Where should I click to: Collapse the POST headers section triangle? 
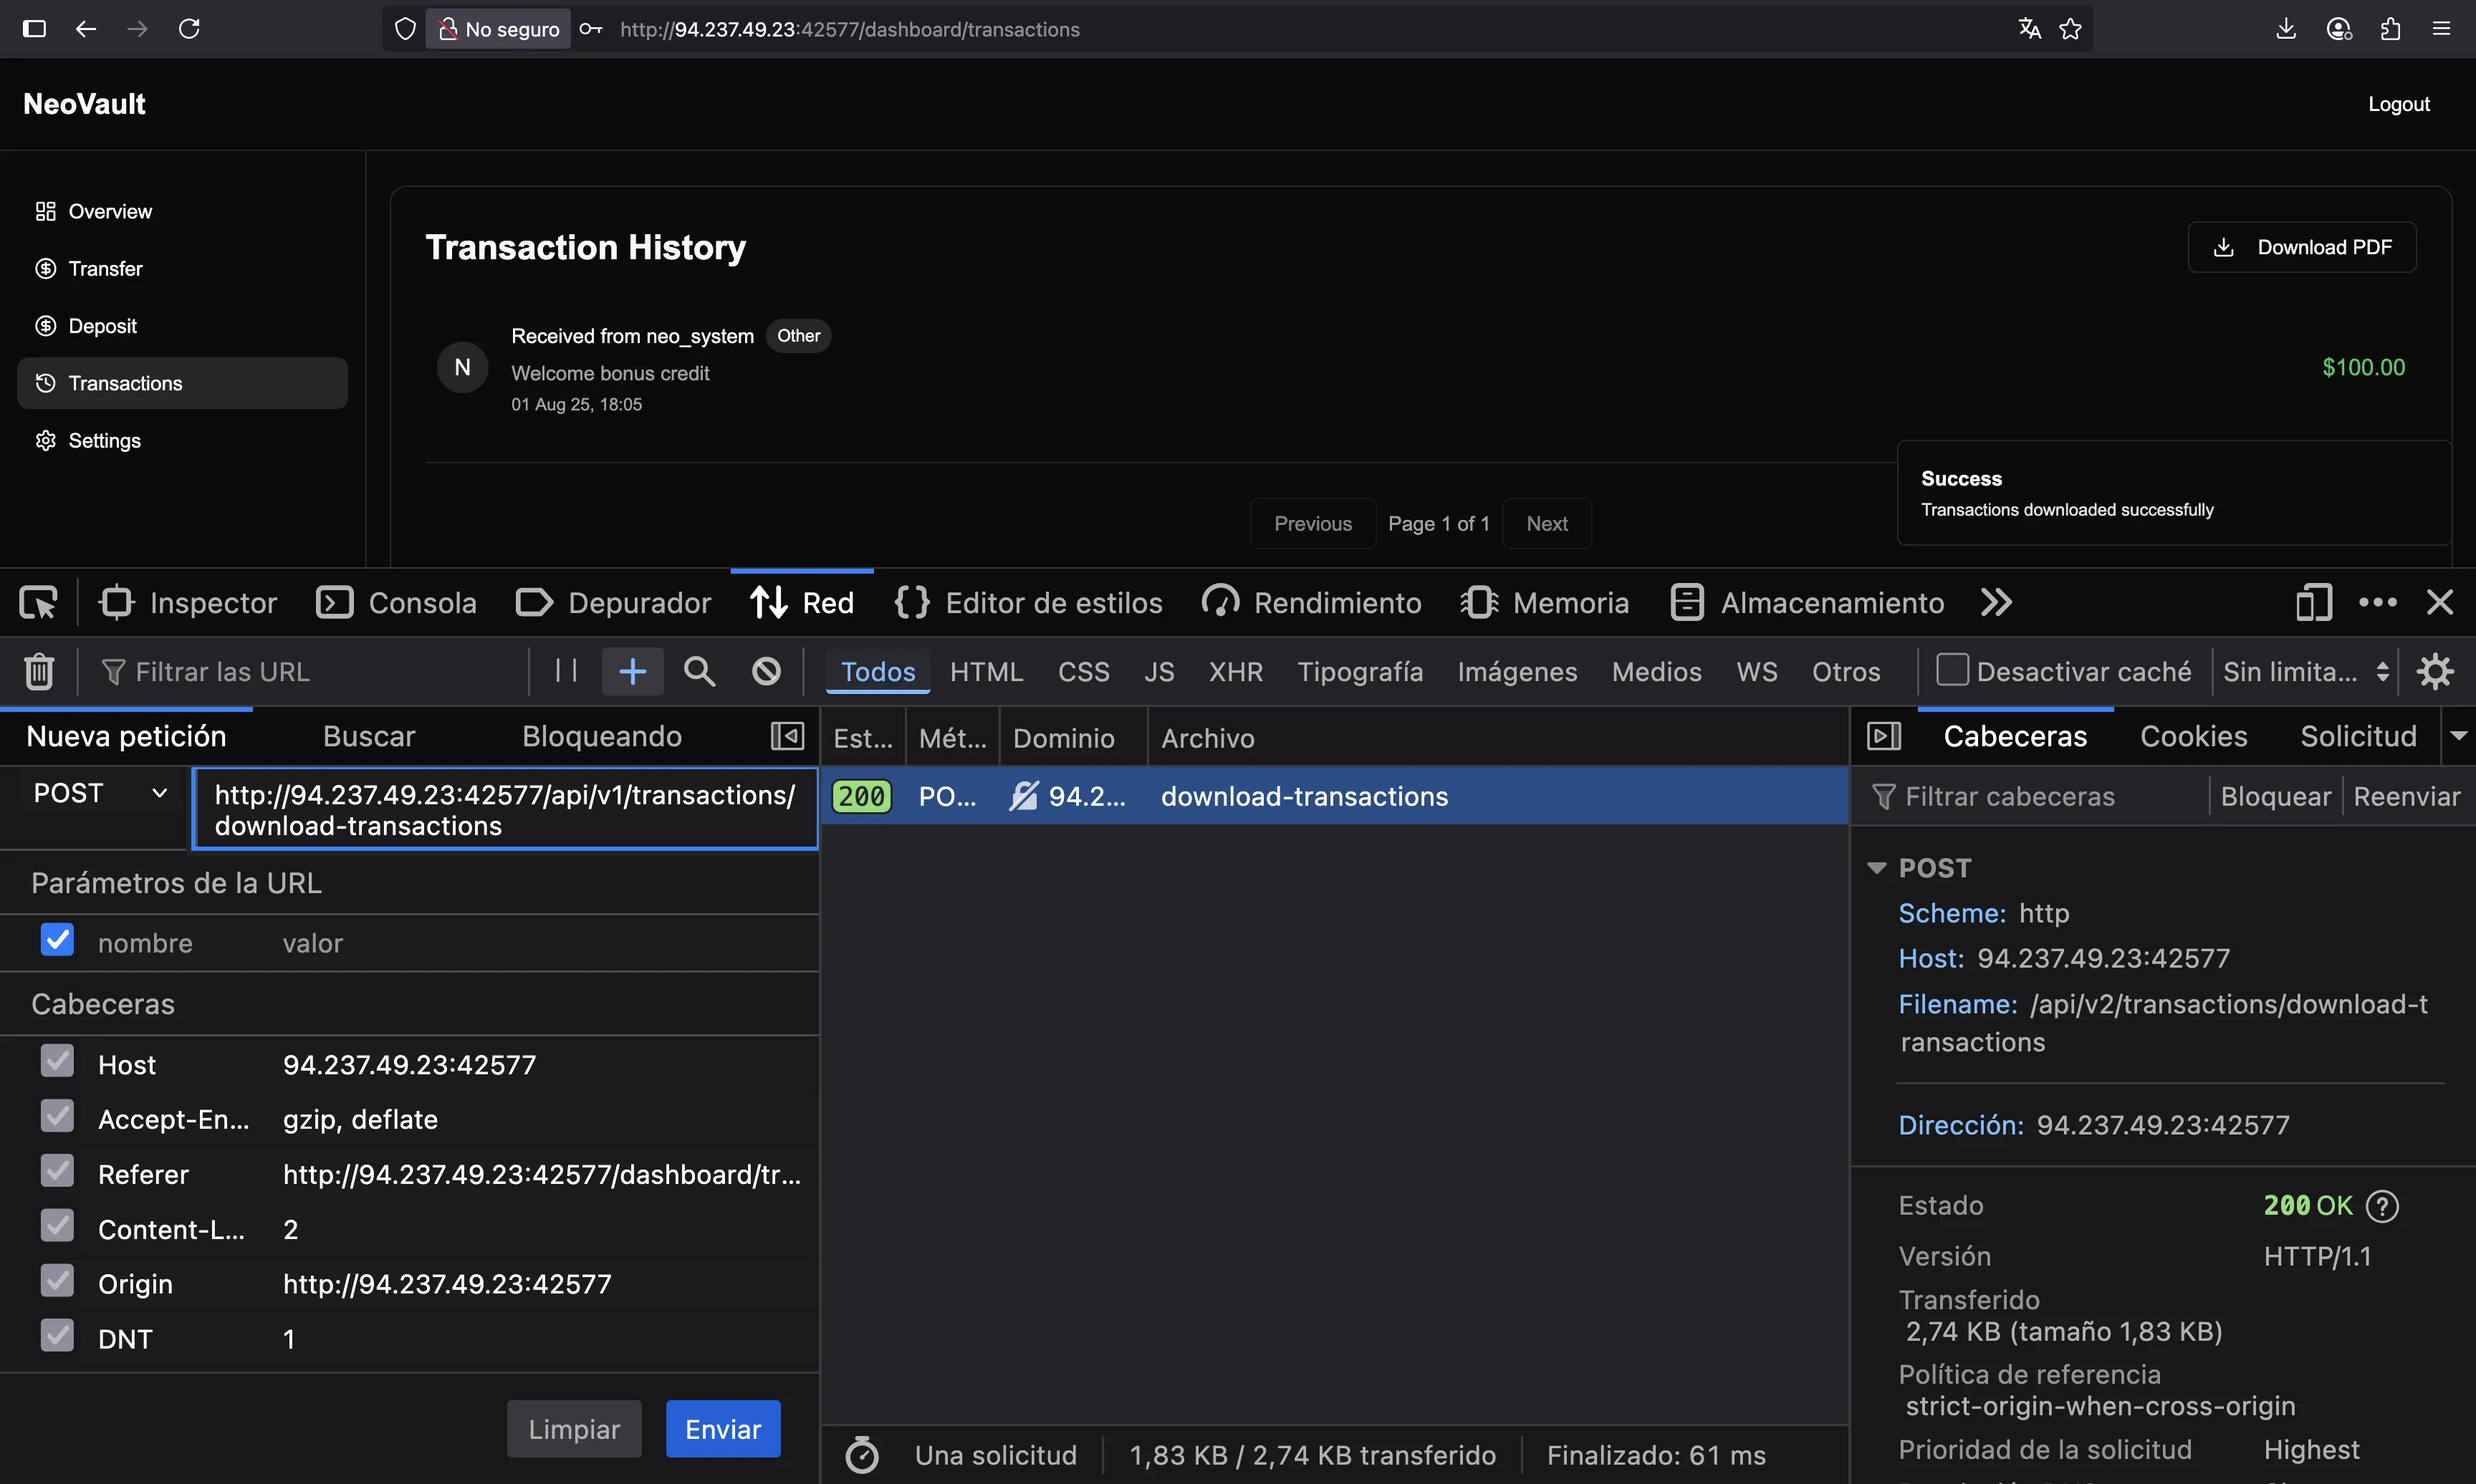click(1877, 868)
